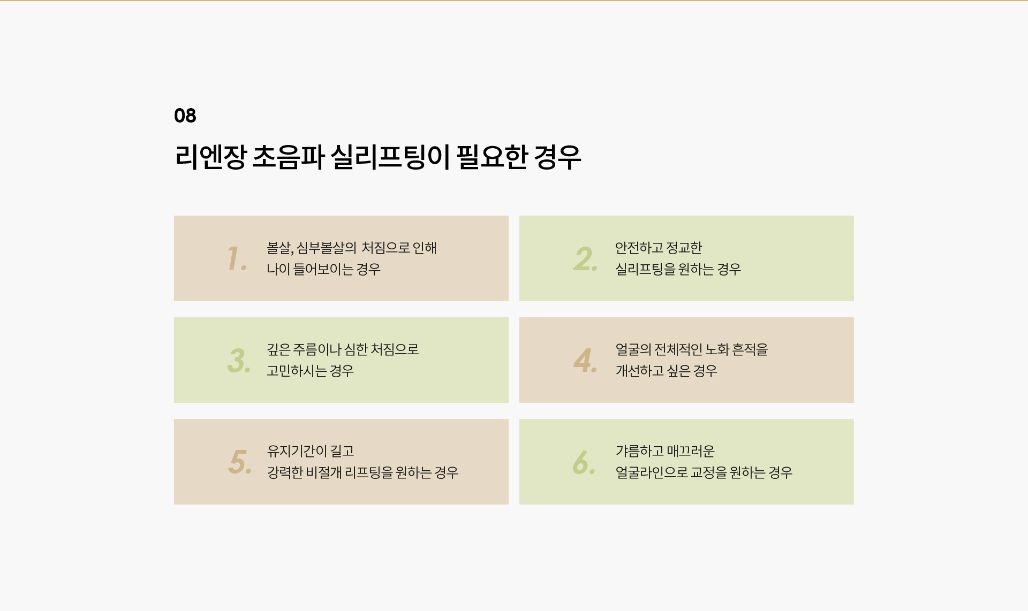
Task: Click the number 5 tan numeral
Action: [x=239, y=462]
